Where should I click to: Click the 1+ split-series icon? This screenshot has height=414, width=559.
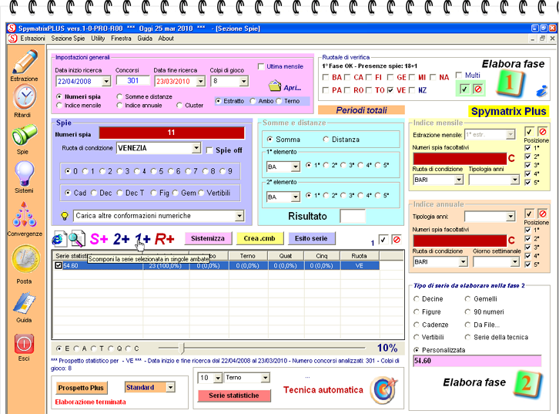142,239
